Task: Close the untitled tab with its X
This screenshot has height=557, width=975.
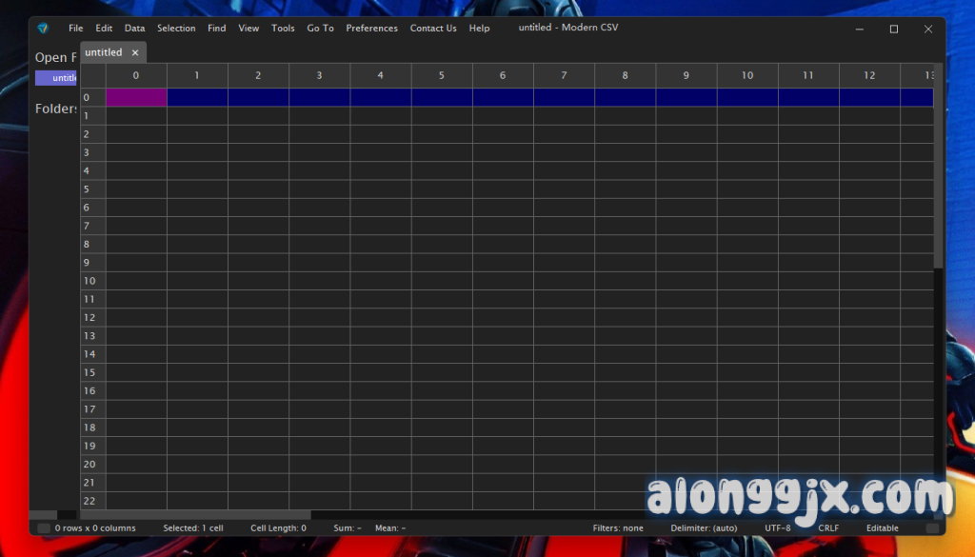Action: (x=135, y=53)
